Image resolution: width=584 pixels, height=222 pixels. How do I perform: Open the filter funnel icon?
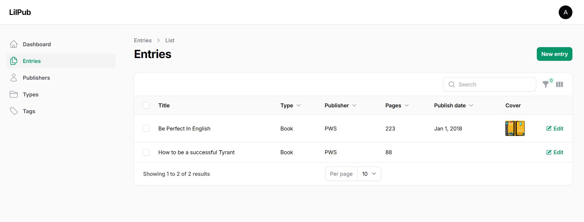tap(545, 85)
